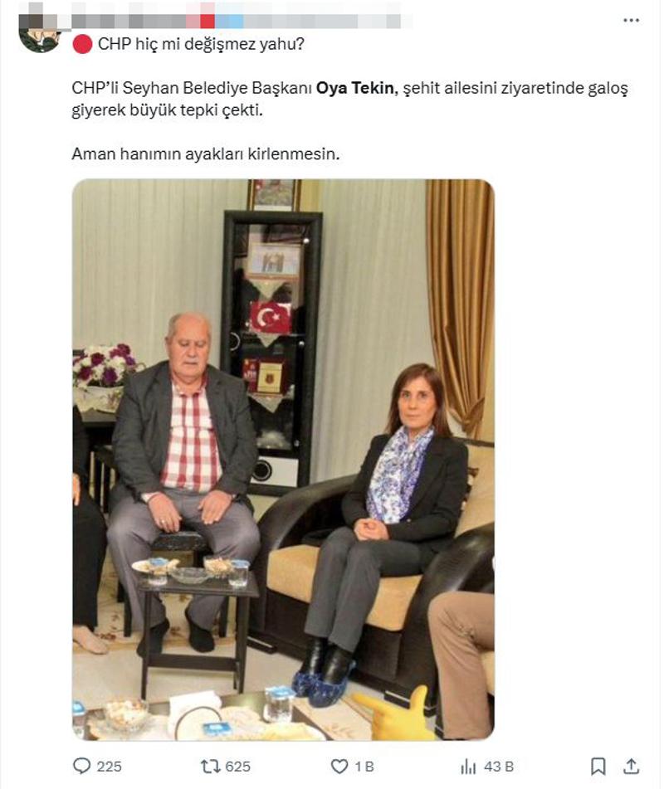Bookmark this tweet
Image resolution: width=664 pixels, height=789 pixels.
click(598, 767)
